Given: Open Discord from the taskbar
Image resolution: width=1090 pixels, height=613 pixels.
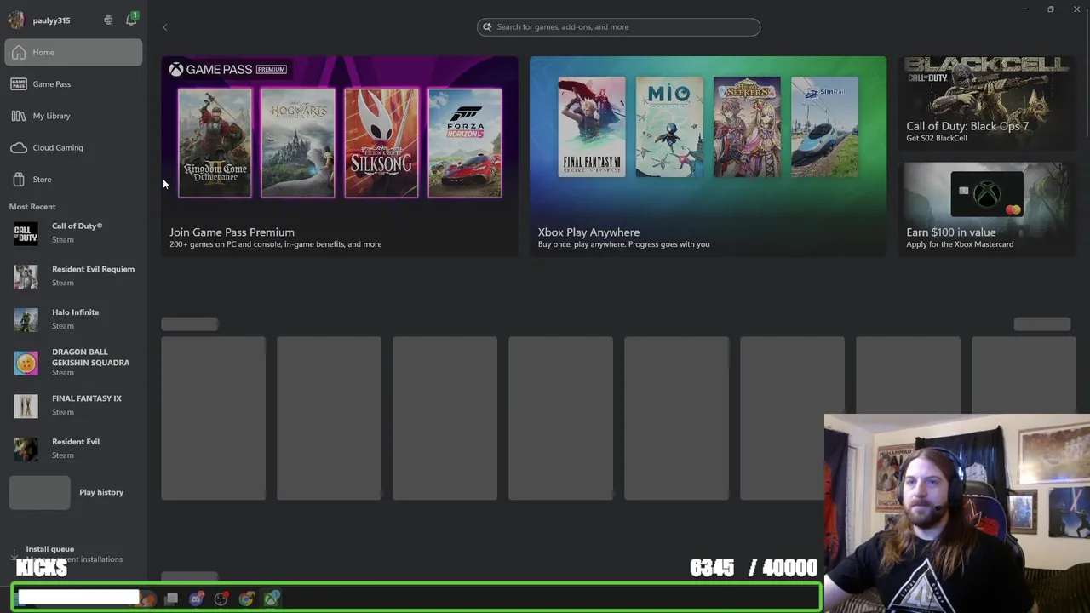Looking at the screenshot, I should pos(196,599).
